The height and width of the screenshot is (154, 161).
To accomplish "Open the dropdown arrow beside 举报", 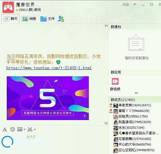I will [134, 4].
